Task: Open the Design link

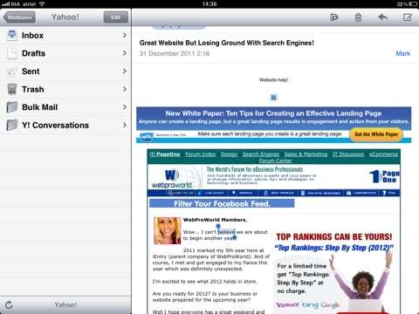Action: point(230,154)
